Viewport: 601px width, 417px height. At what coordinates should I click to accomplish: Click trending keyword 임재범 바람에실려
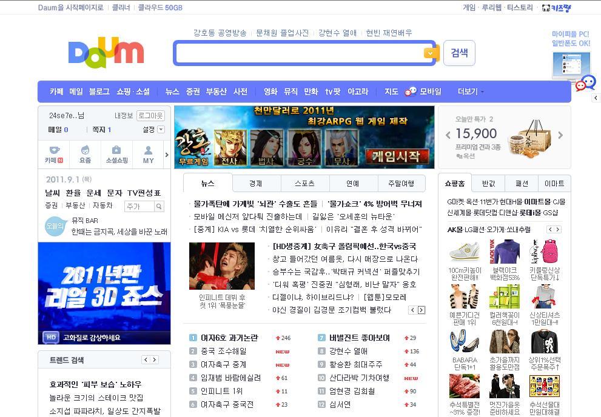coord(230,378)
